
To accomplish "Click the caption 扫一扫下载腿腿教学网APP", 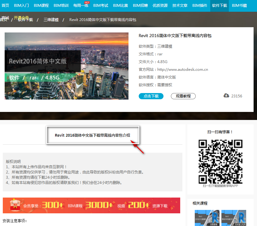I will click(x=220, y=186).
